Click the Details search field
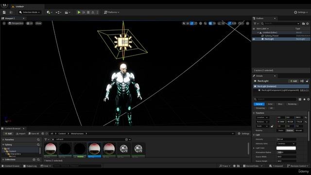Viewport: 311px width, 175px height. click(276, 99)
